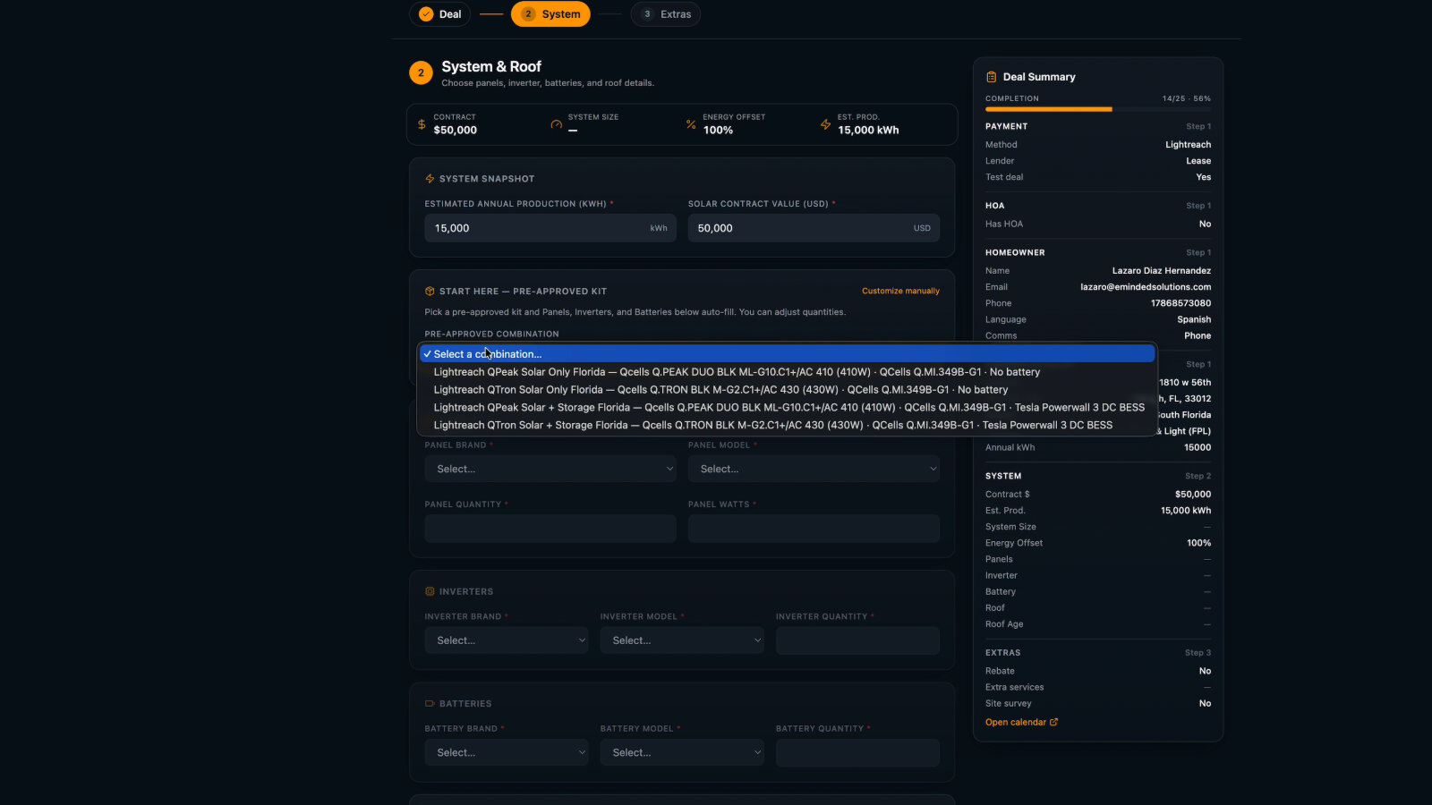The width and height of the screenshot is (1432, 805).
Task: Click Customize manually link
Action: [x=900, y=291]
